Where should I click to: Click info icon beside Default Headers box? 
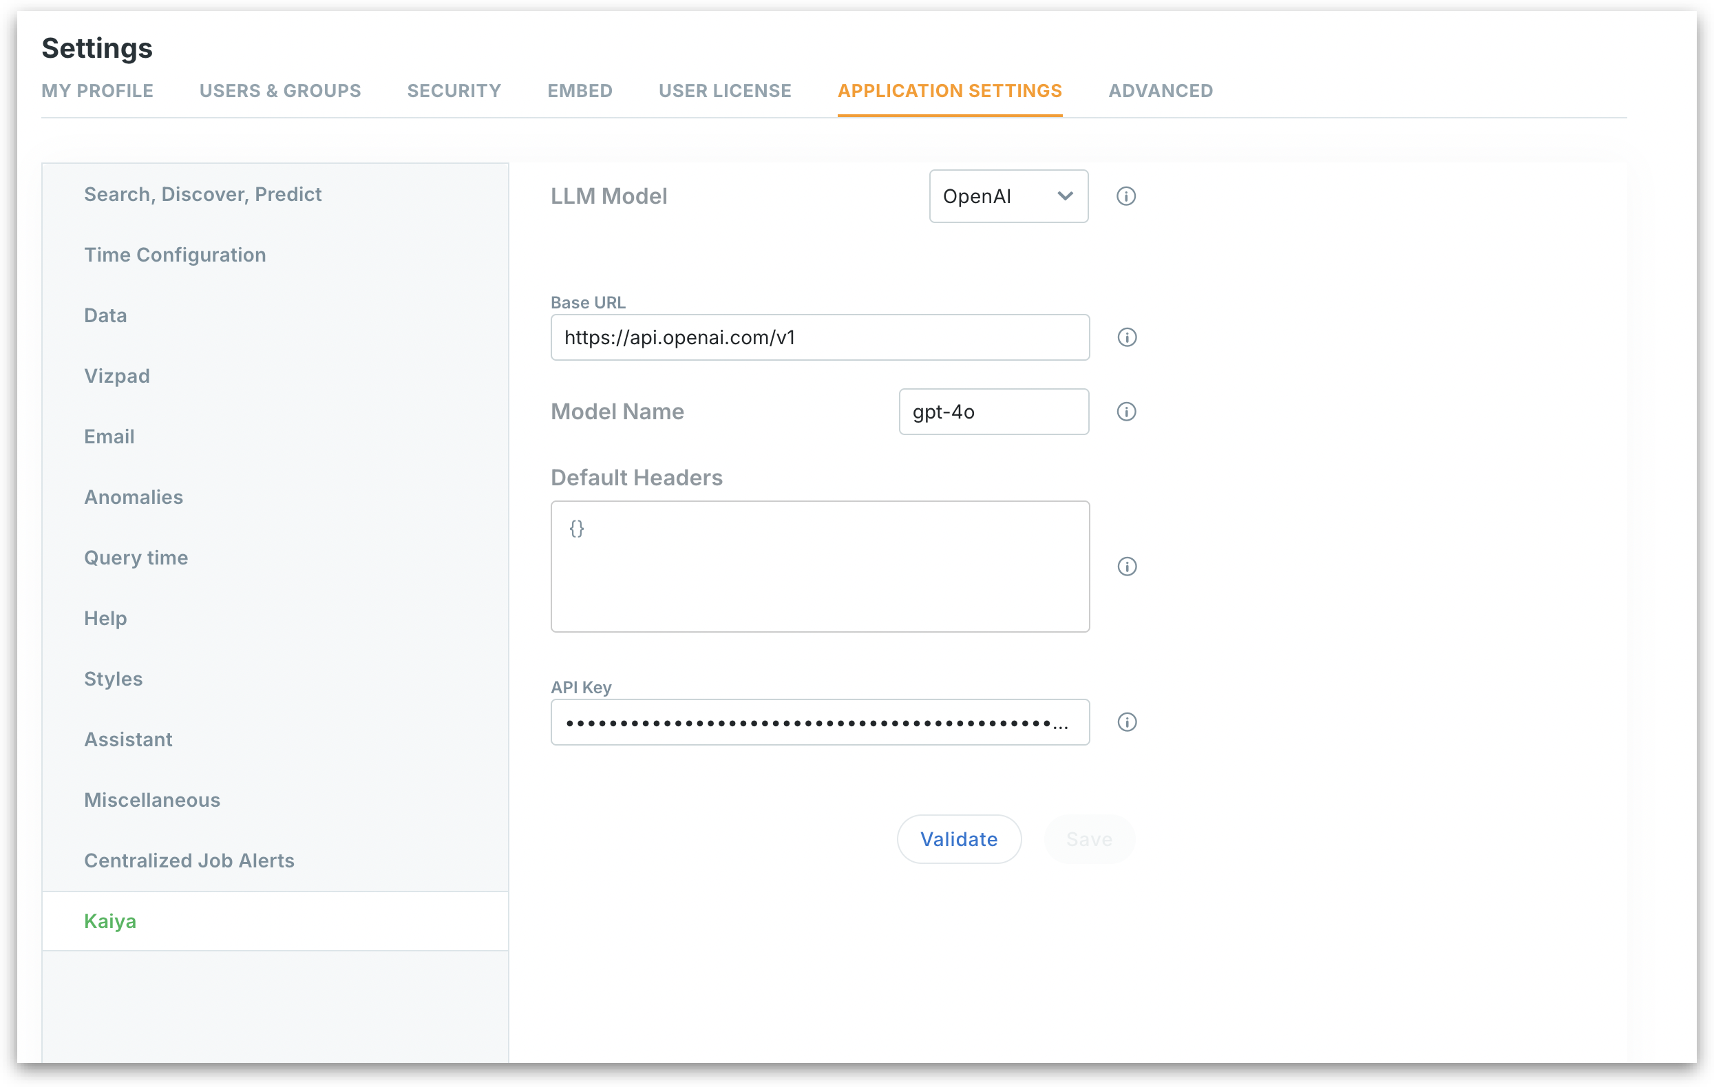coord(1127,567)
